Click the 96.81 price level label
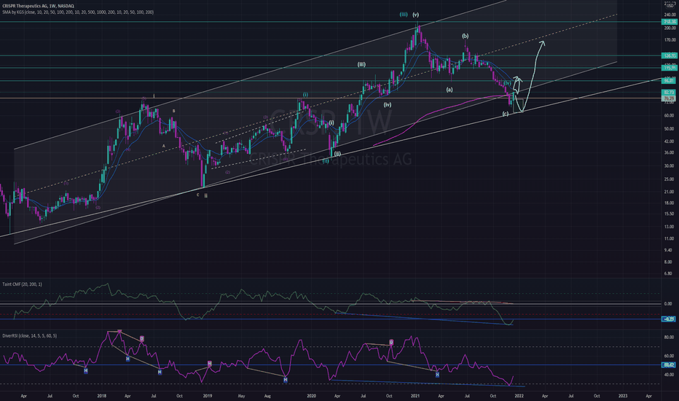 pos(669,81)
